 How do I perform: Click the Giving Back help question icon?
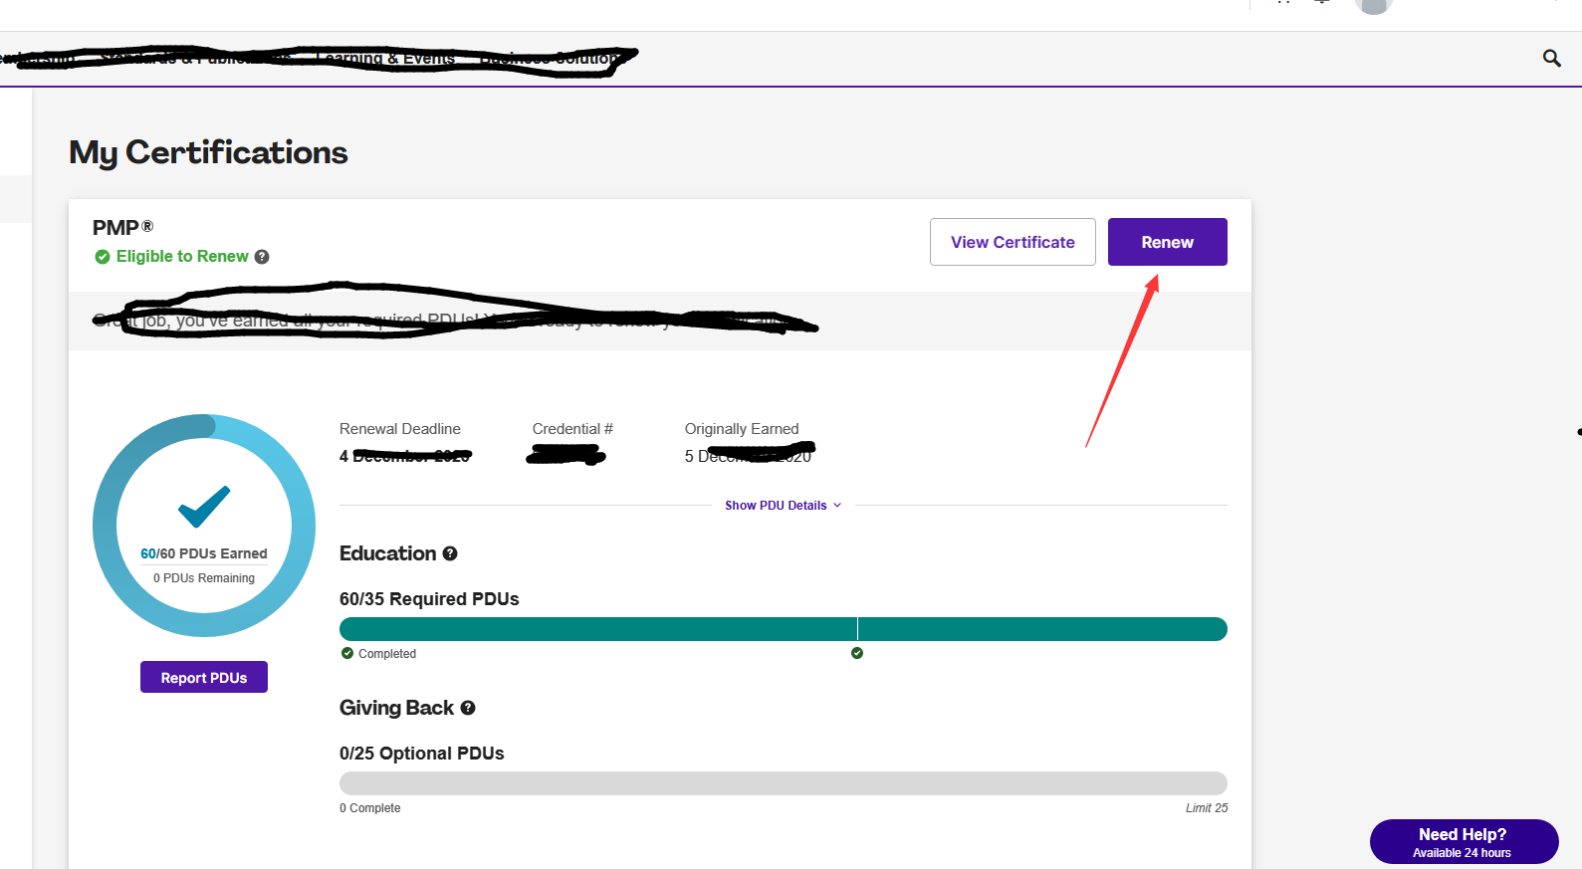(468, 708)
